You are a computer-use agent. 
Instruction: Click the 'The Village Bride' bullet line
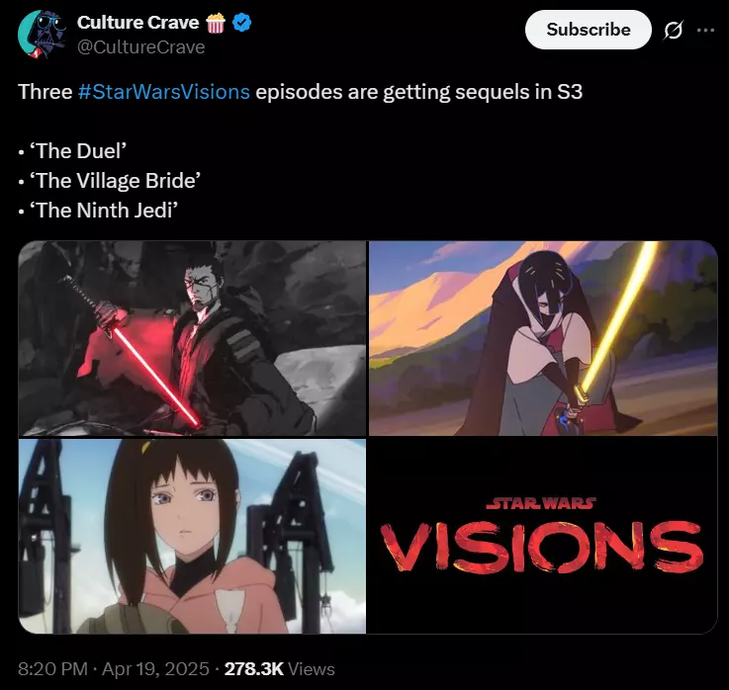pyautogui.click(x=110, y=181)
